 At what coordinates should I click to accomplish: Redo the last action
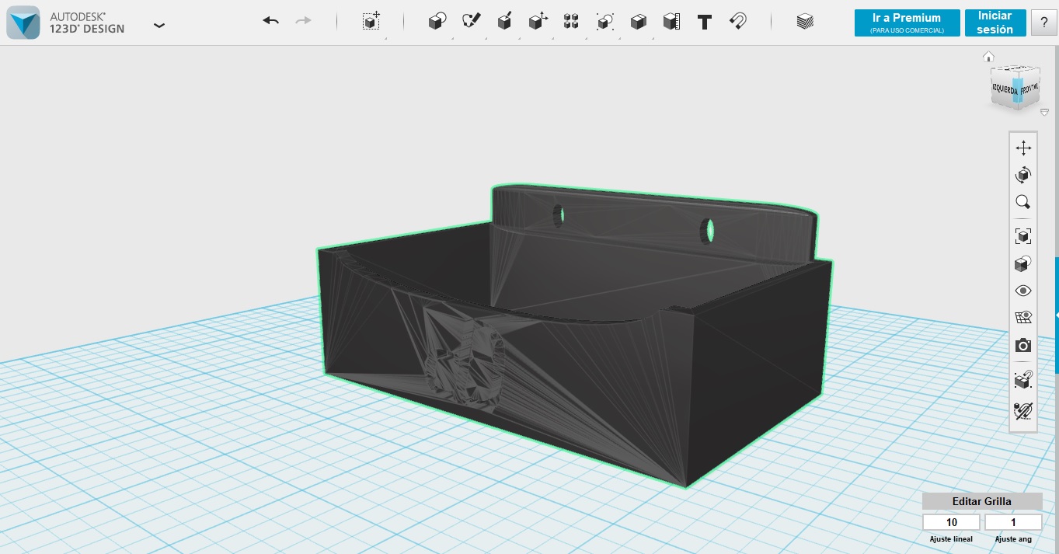tap(304, 22)
